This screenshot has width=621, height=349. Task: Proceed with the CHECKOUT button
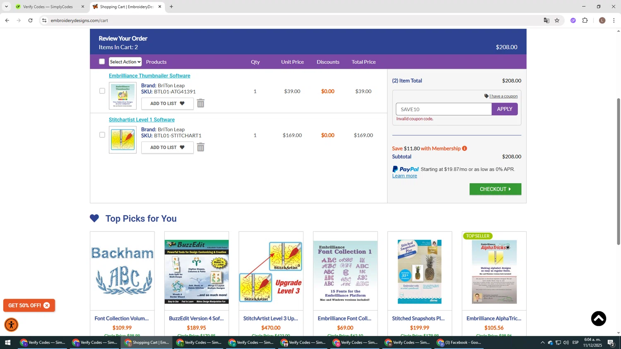[495, 189]
